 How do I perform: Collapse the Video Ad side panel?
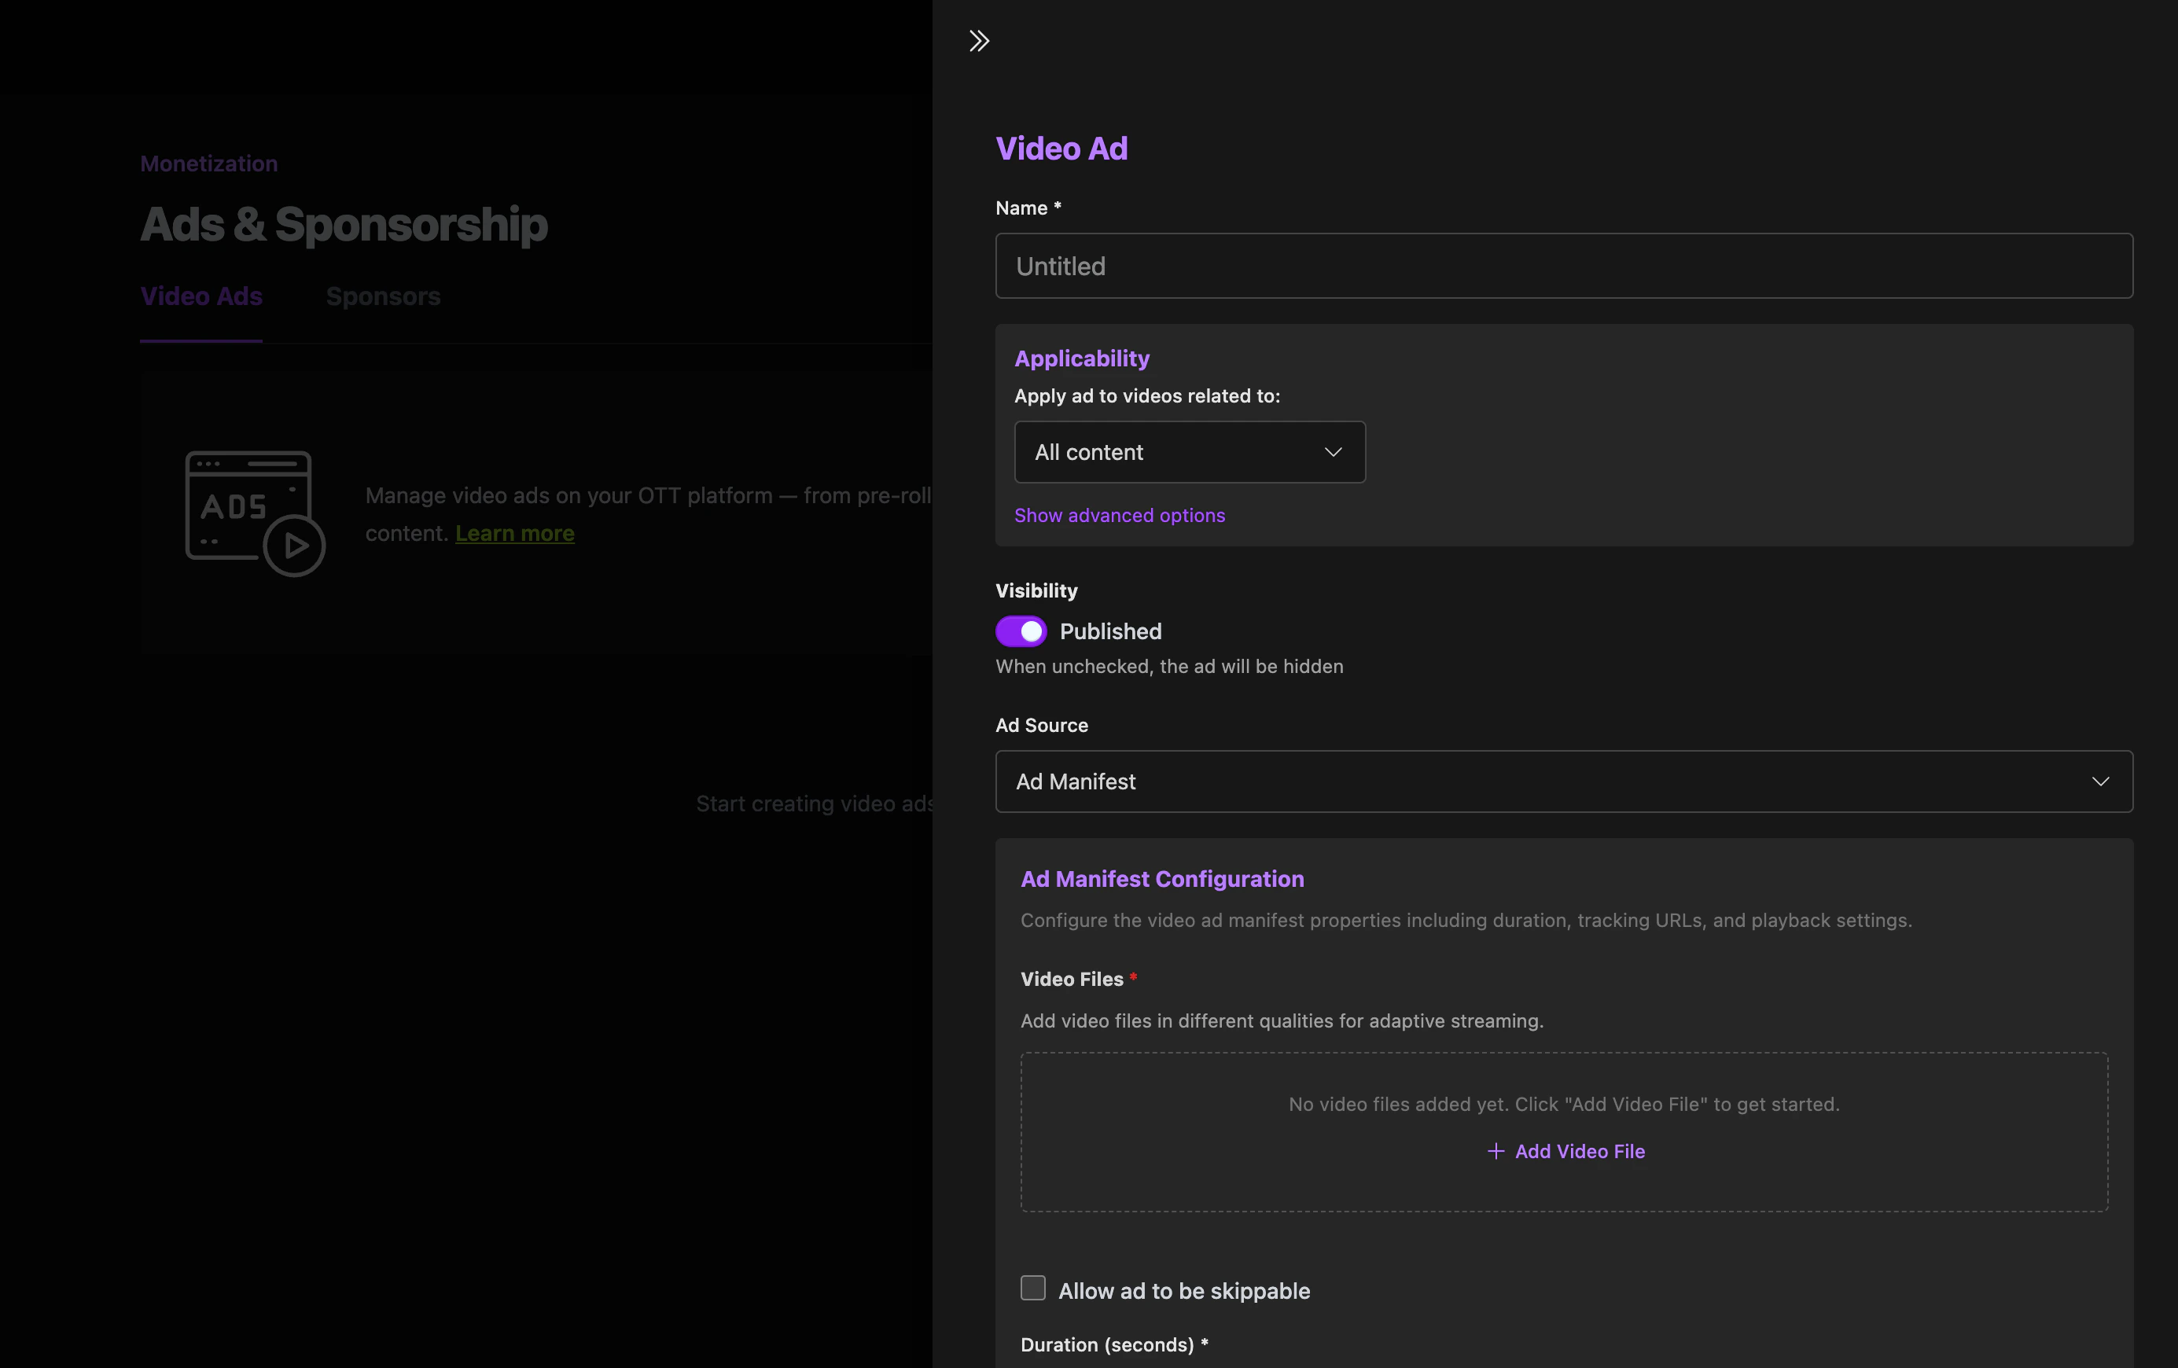[979, 41]
